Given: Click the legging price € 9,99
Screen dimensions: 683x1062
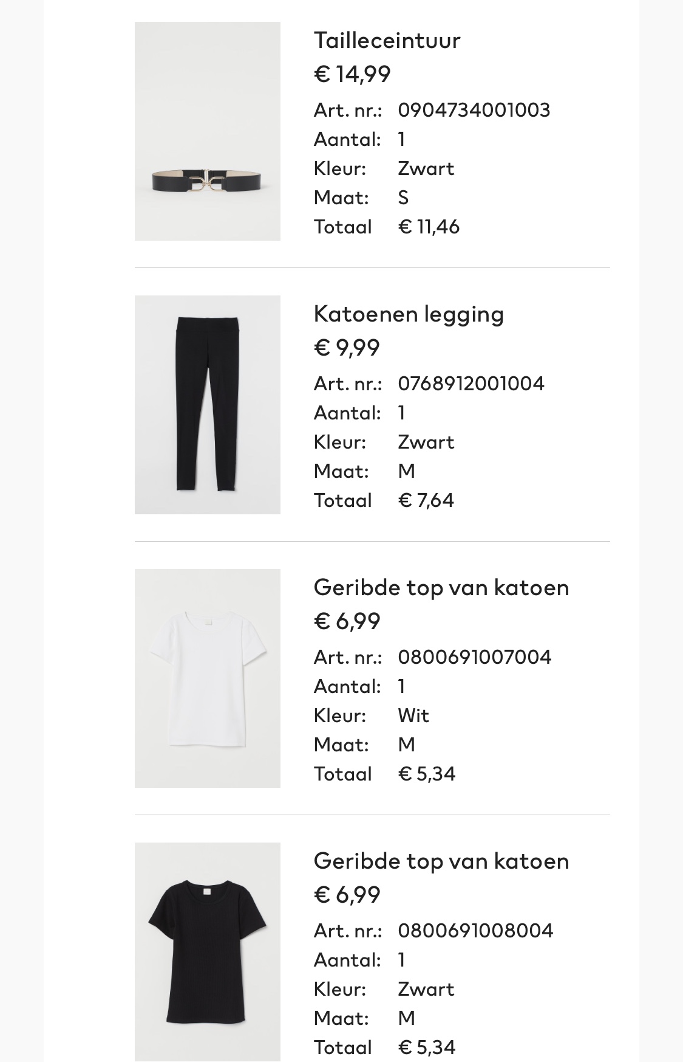Looking at the screenshot, I should [x=347, y=348].
